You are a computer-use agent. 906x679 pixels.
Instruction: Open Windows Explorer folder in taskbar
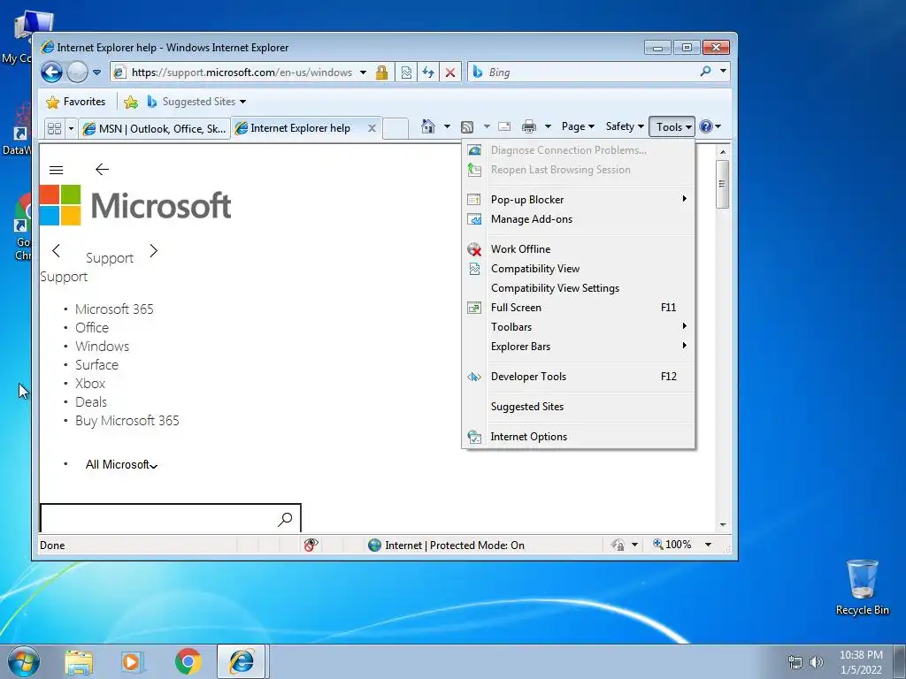coord(79,661)
